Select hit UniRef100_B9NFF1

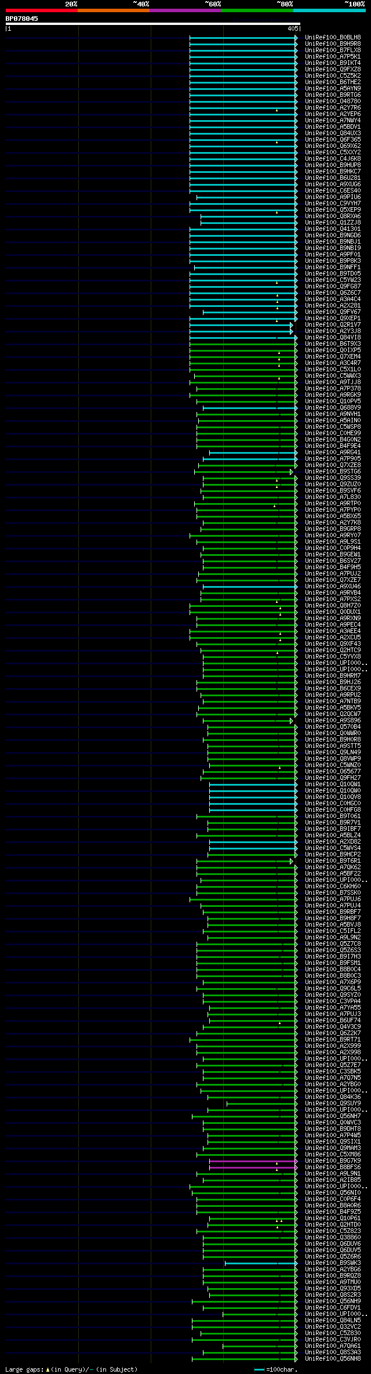[333, 267]
